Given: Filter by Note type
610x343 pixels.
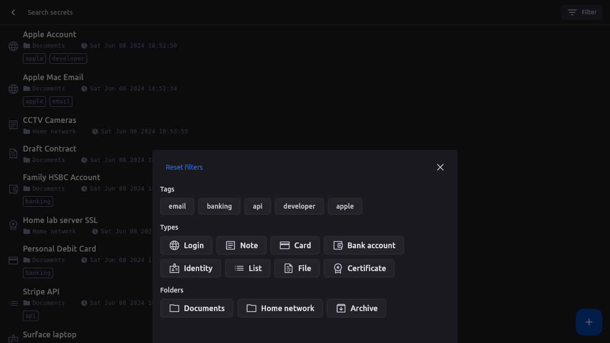Looking at the screenshot, I should [242, 245].
